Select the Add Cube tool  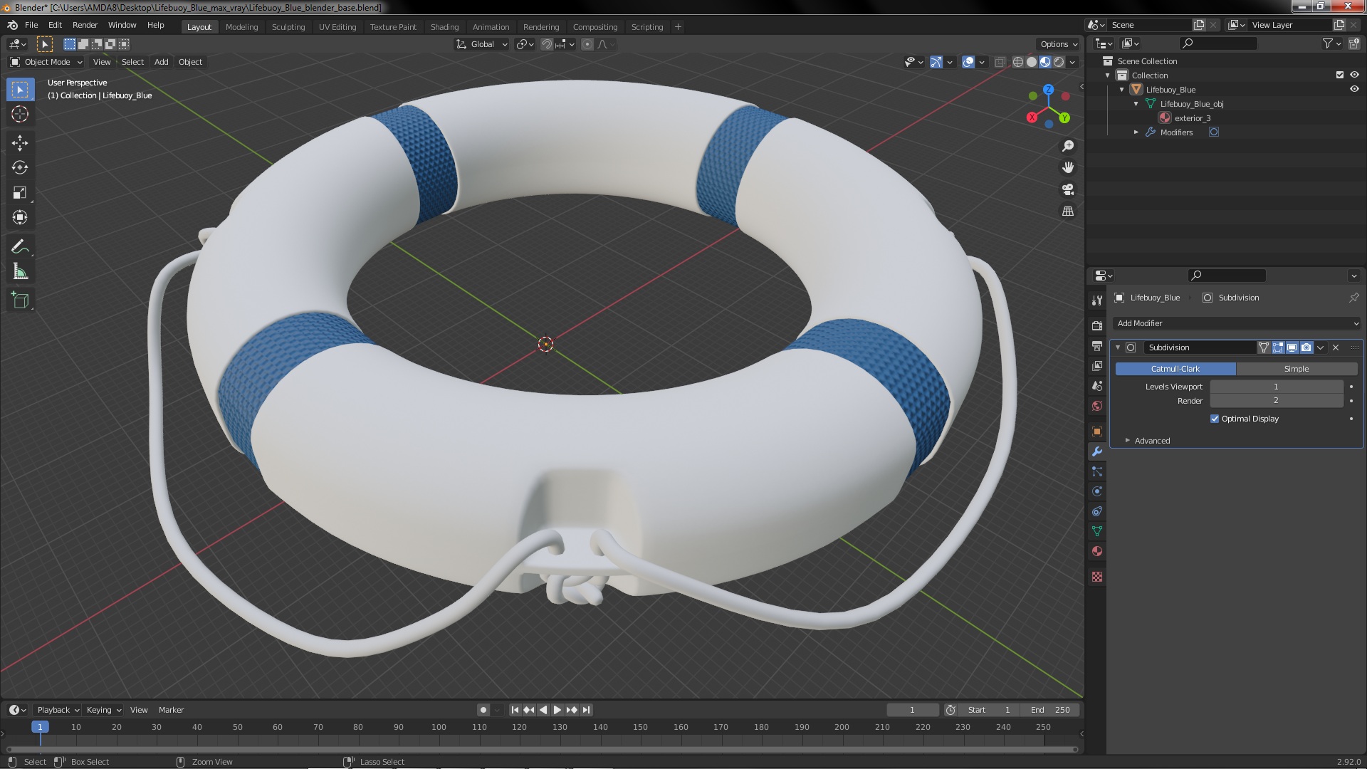pyautogui.click(x=20, y=300)
